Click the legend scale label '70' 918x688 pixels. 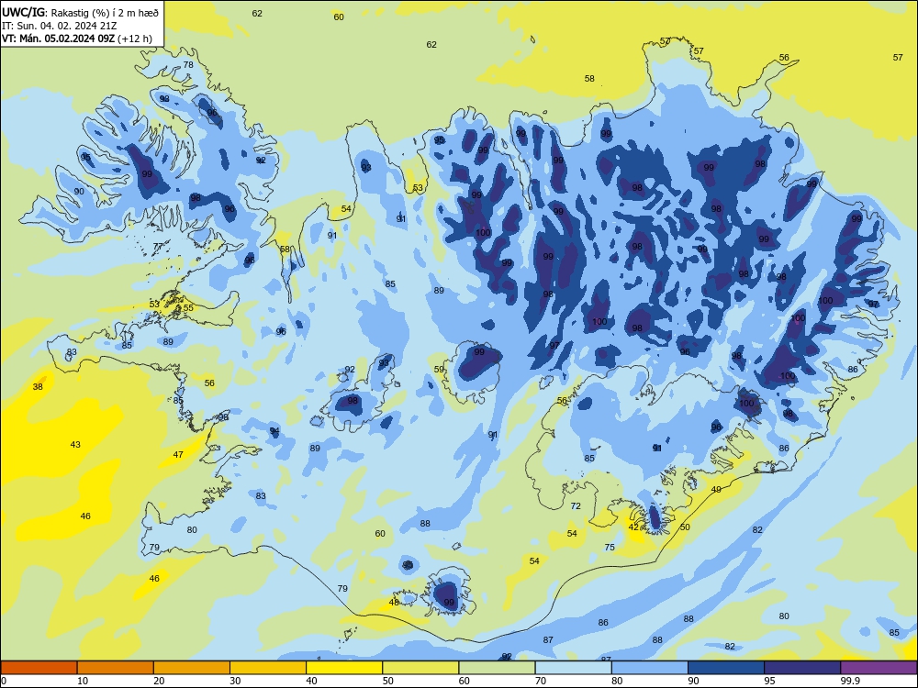(x=541, y=681)
